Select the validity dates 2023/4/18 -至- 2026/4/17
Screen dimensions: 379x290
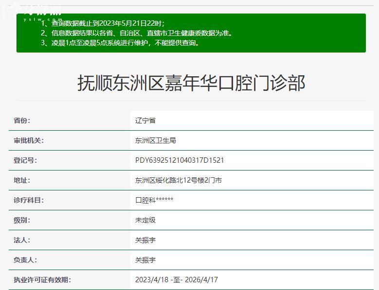click(x=177, y=280)
